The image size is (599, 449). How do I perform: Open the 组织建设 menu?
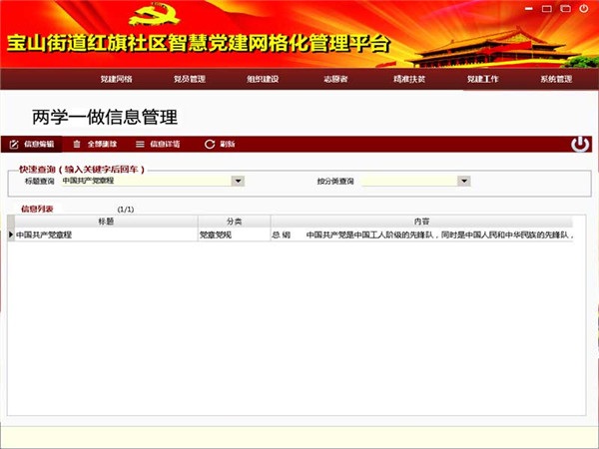[263, 79]
